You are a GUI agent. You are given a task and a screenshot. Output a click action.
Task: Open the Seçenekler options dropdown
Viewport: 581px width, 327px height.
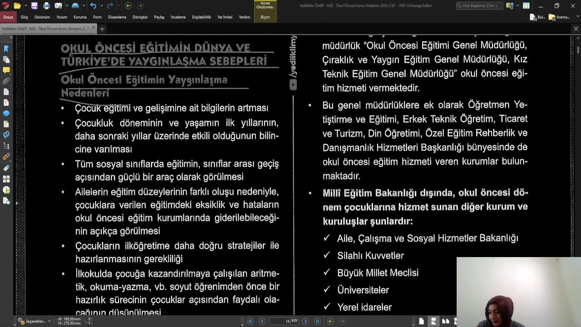coord(34,321)
